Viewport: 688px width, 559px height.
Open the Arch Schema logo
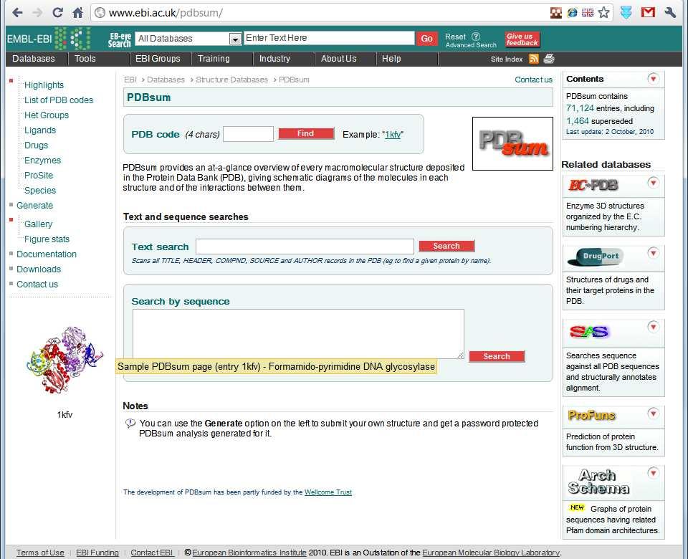pyautogui.click(x=598, y=482)
